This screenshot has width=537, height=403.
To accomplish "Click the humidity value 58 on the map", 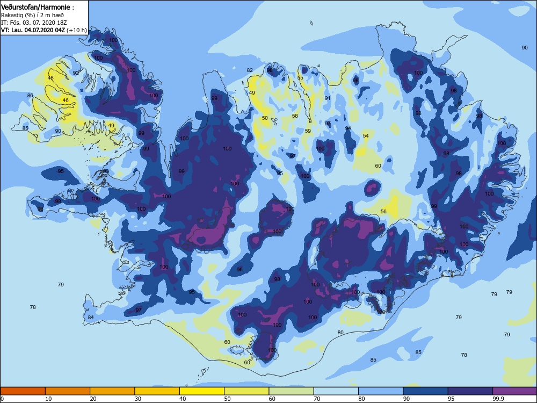I will pos(295,116).
